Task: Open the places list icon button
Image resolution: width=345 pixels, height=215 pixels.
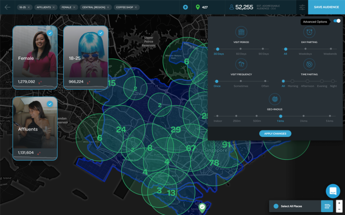Action: point(327,206)
